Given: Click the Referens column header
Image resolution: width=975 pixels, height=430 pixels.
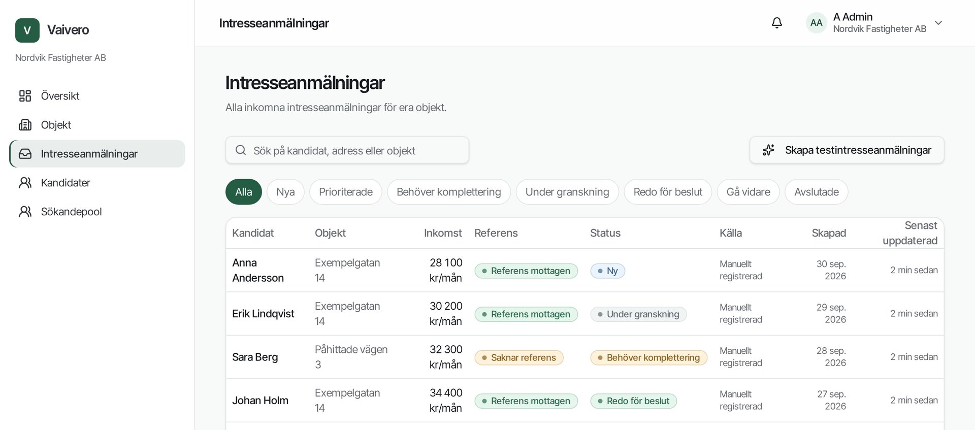Looking at the screenshot, I should 496,233.
